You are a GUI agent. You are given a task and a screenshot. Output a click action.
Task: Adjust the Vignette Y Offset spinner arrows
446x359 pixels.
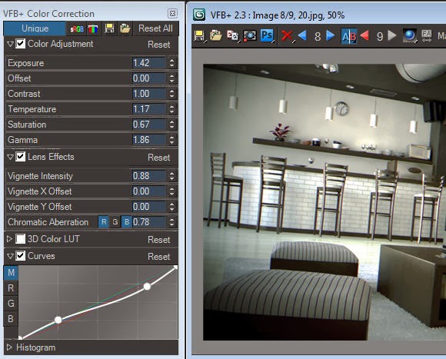pos(171,207)
